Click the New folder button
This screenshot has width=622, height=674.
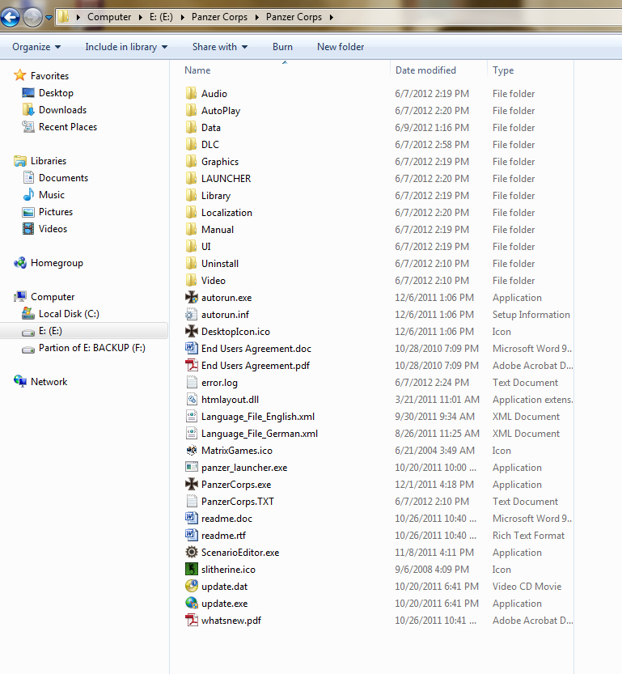341,47
